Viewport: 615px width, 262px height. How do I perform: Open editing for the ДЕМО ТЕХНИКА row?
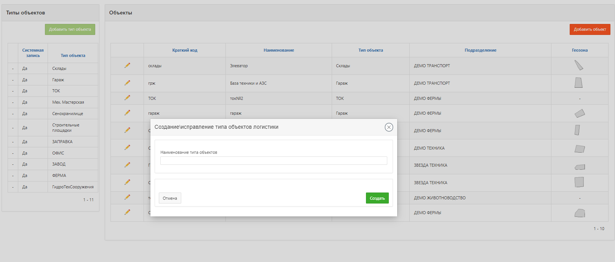[127, 147]
